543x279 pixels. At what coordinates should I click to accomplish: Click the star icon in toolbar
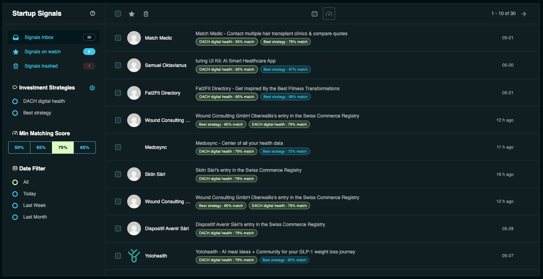[x=132, y=14]
